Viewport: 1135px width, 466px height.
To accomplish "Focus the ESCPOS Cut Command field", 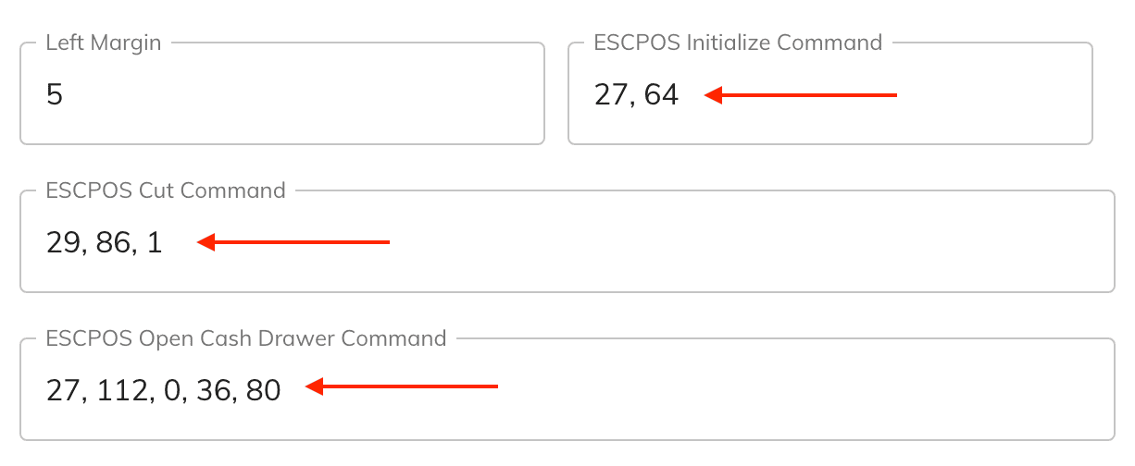I will [567, 241].
